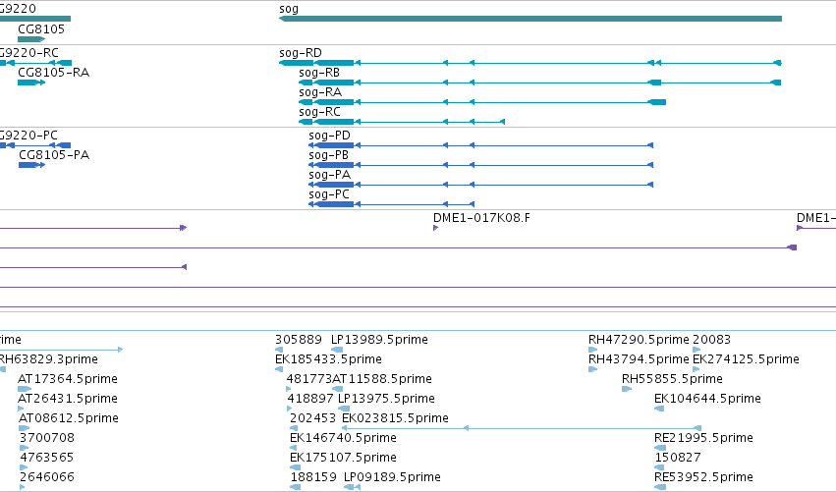The image size is (836, 492).
Task: Click the DME1-017K08.F marker
Action: pos(435,228)
